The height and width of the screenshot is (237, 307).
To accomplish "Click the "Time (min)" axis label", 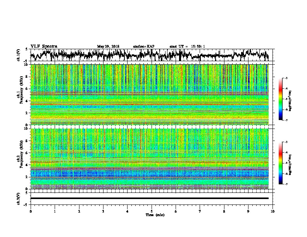I will click(x=155, y=215).
